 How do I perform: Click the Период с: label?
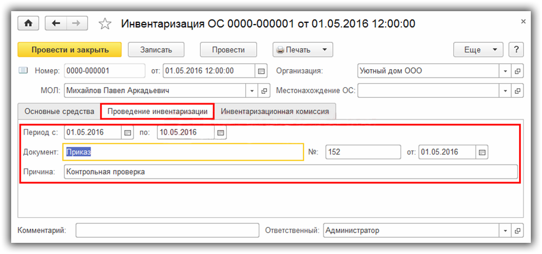point(40,132)
